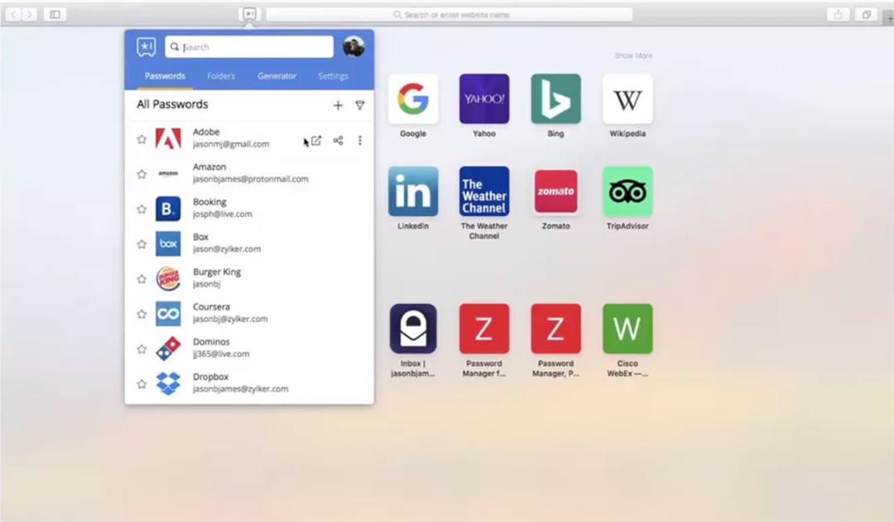Click Show More link above favorites
894x522 pixels.
633,56
